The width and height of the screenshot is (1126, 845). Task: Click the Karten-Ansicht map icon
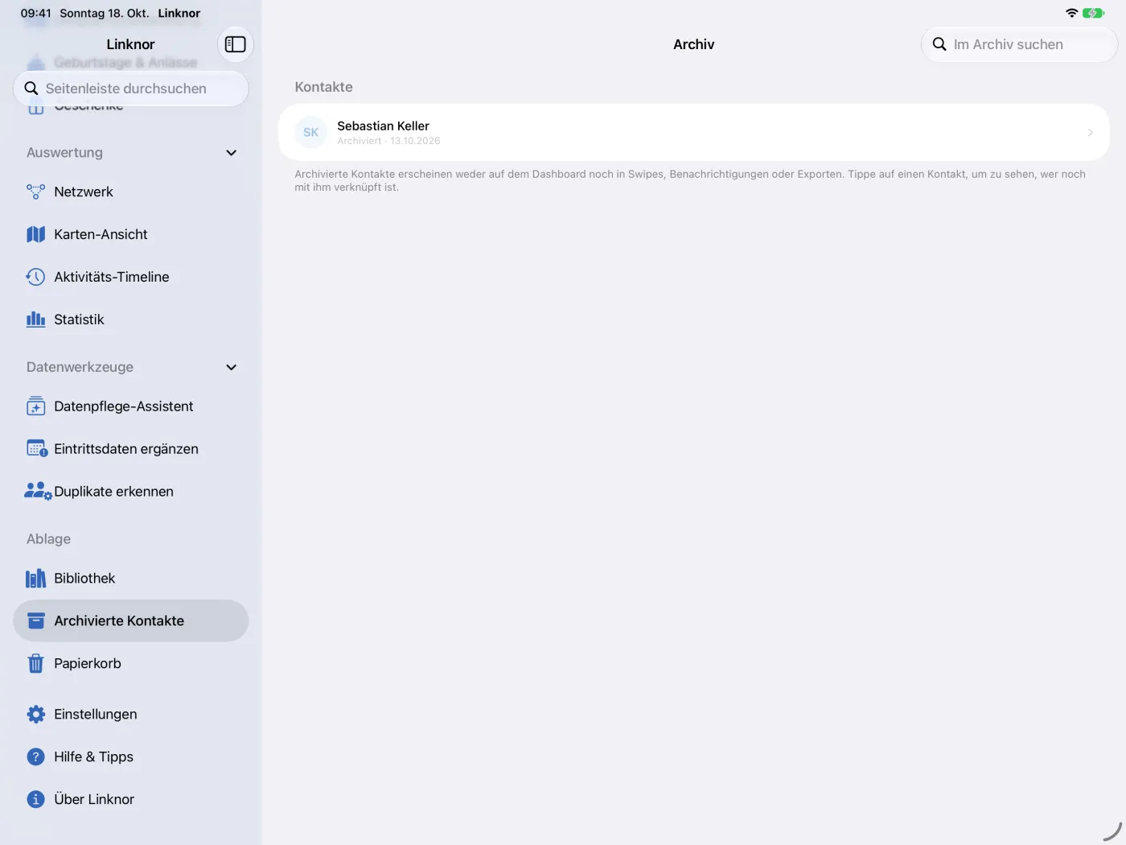click(36, 234)
